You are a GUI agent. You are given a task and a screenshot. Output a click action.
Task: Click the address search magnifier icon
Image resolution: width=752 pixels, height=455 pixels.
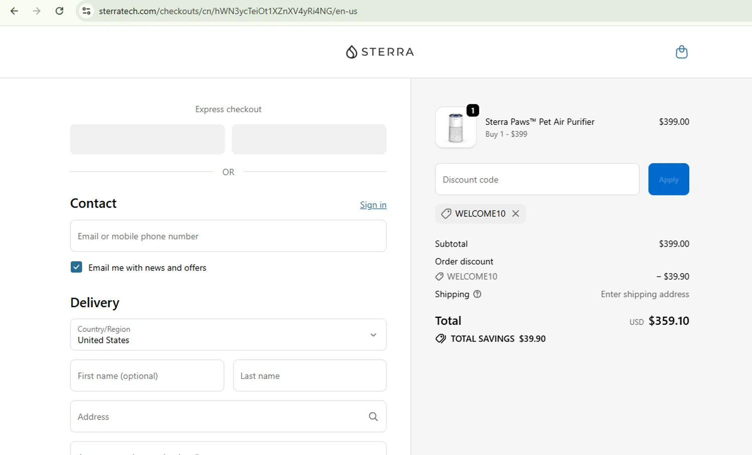373,416
